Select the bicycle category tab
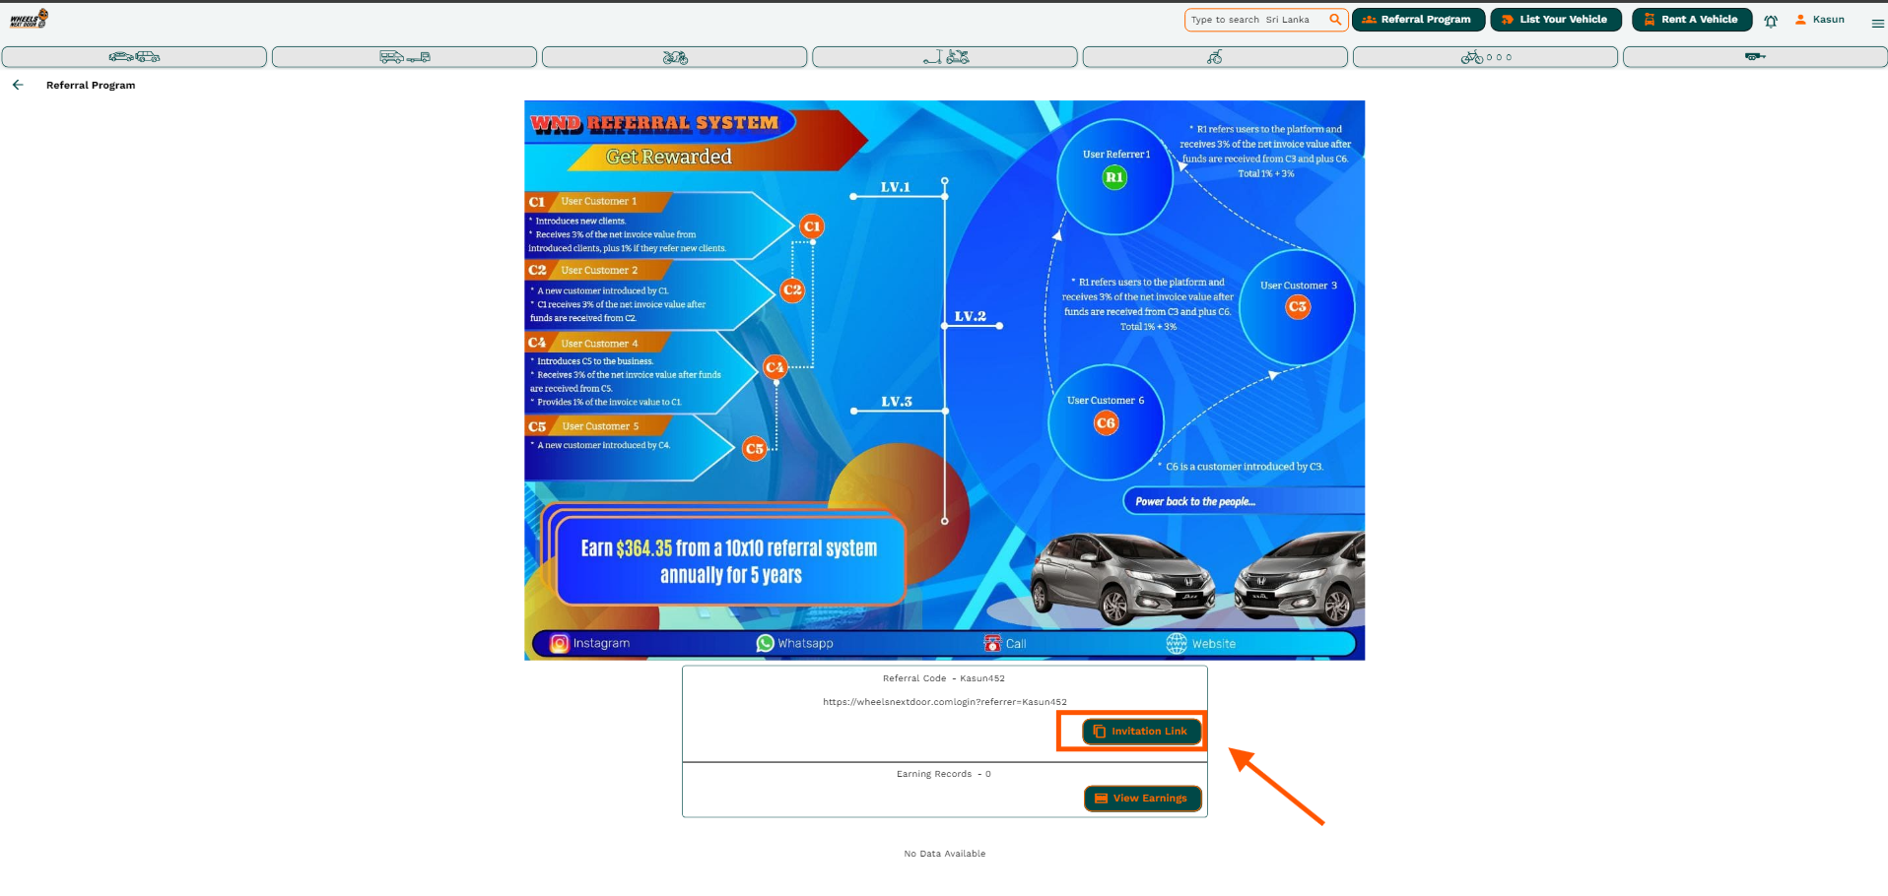This screenshot has width=1888, height=896. point(1484,57)
